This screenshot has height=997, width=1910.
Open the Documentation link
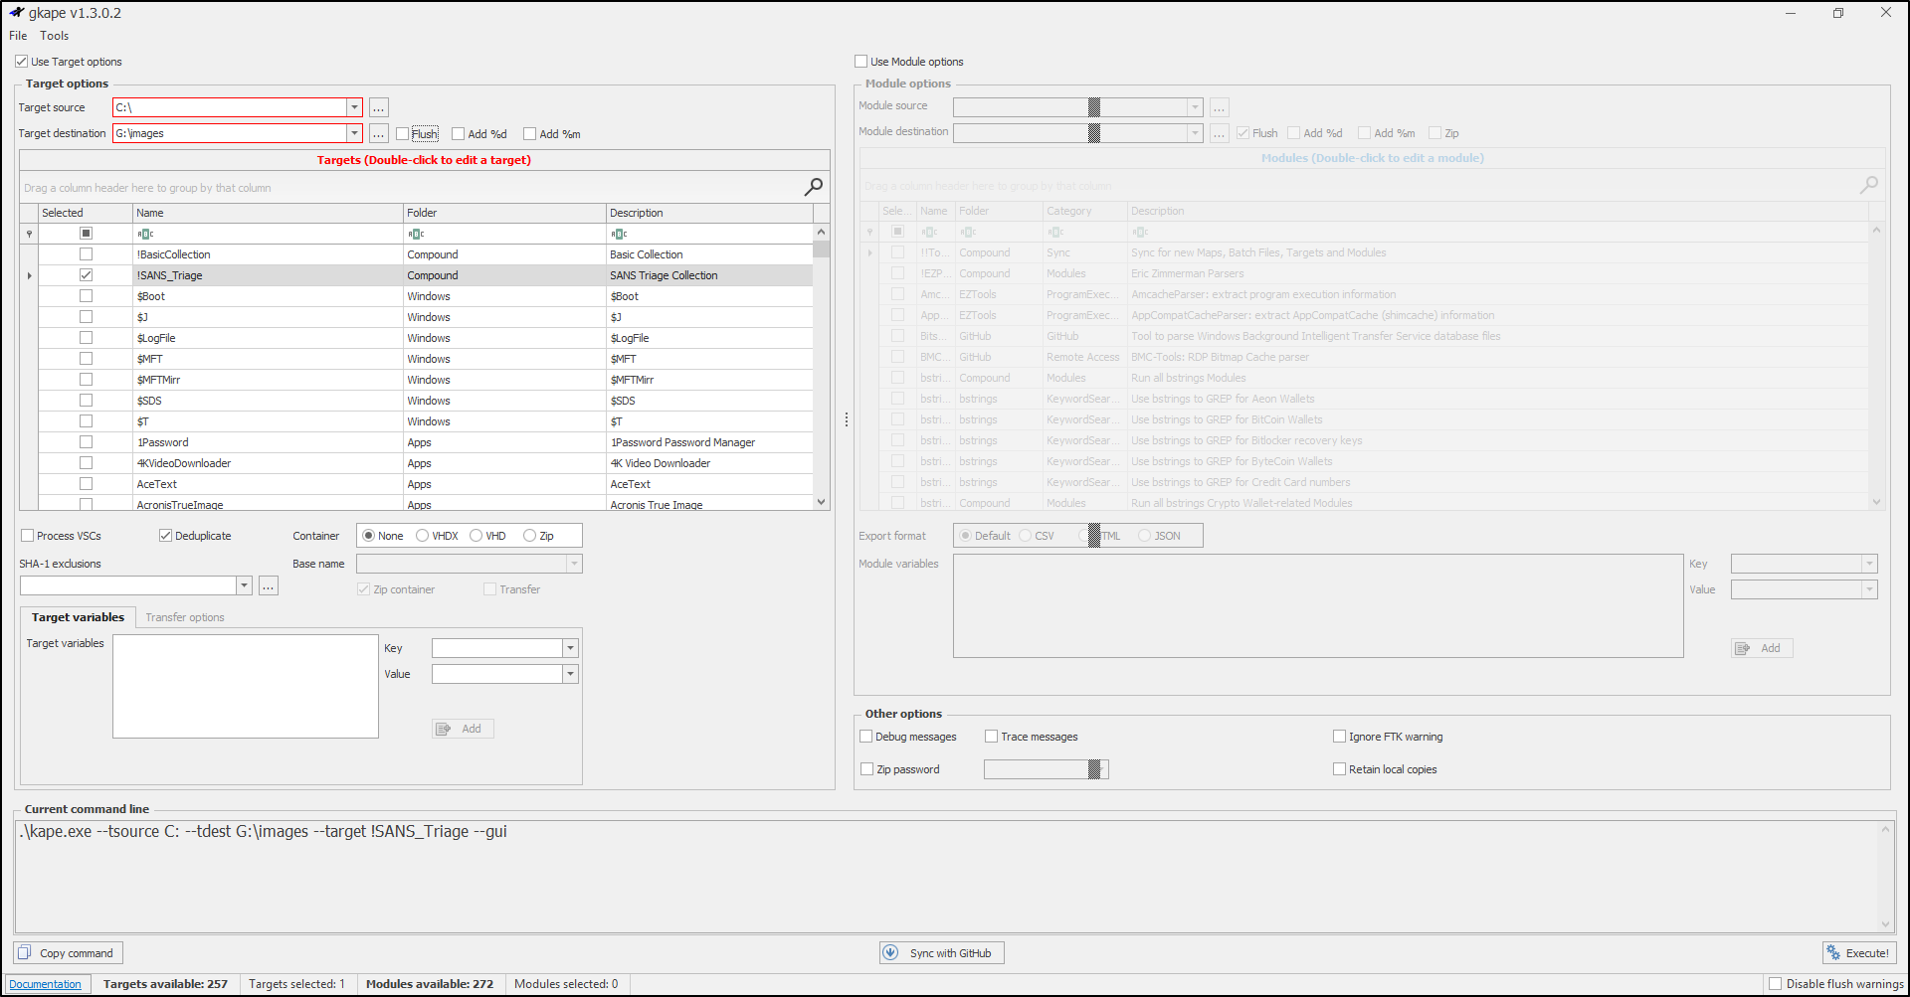46,984
